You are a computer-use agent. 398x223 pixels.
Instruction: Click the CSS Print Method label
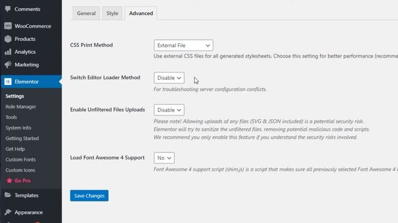coord(91,45)
